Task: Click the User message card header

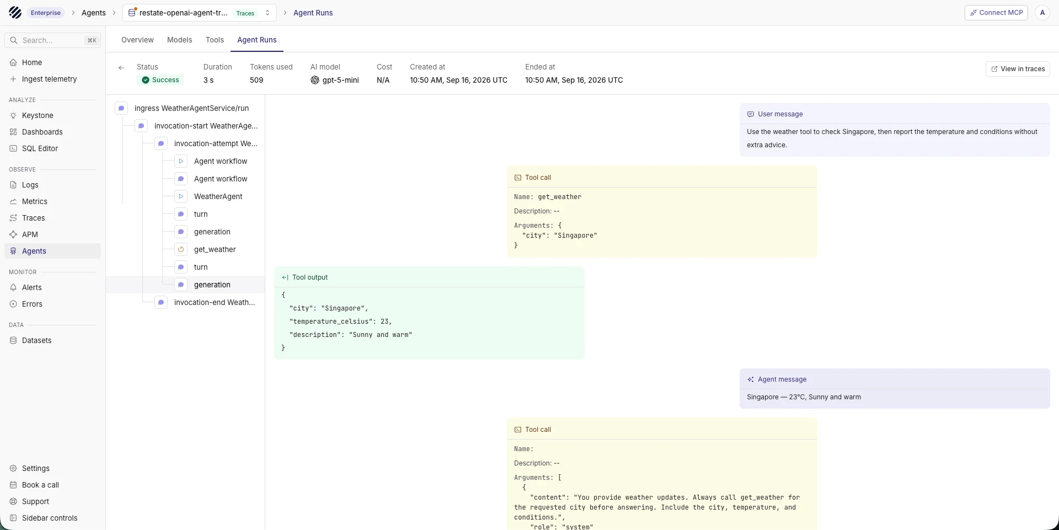Action: coord(895,114)
